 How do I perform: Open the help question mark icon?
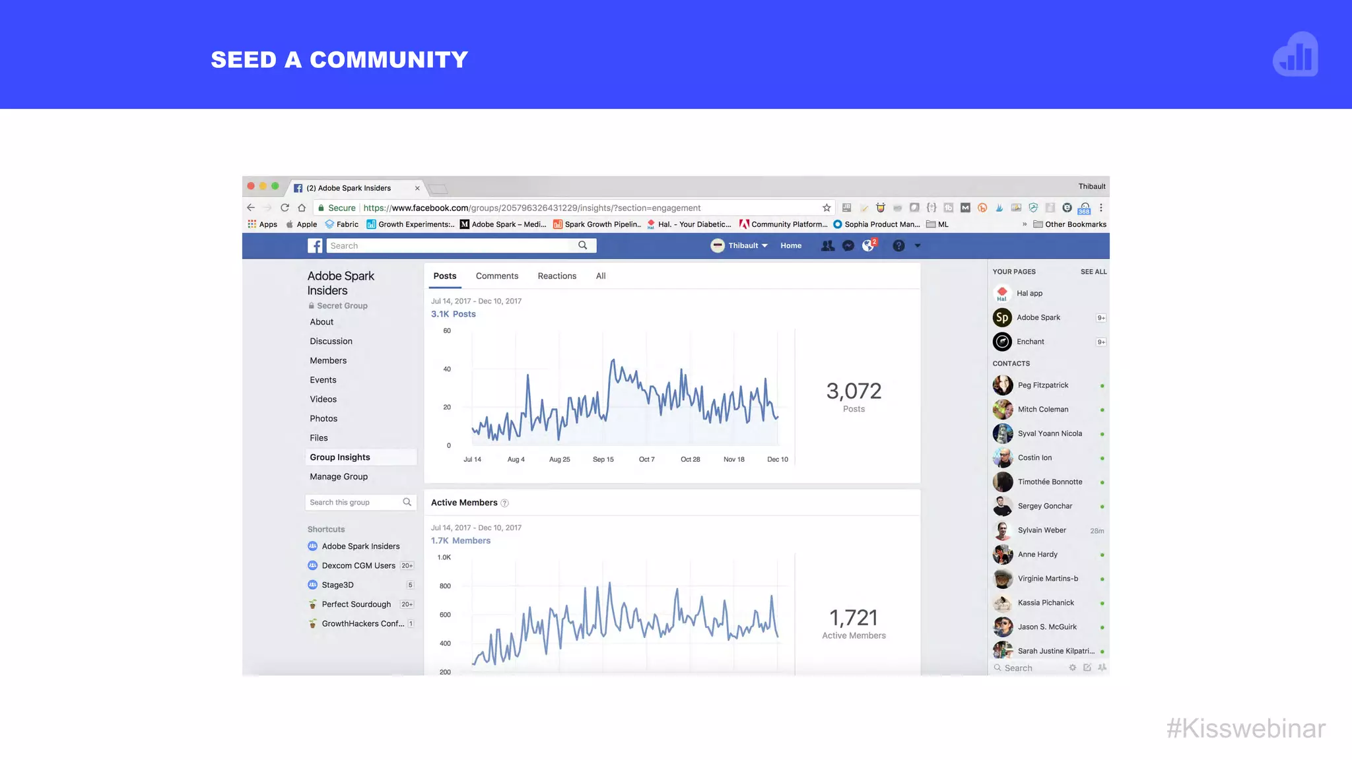[898, 245]
